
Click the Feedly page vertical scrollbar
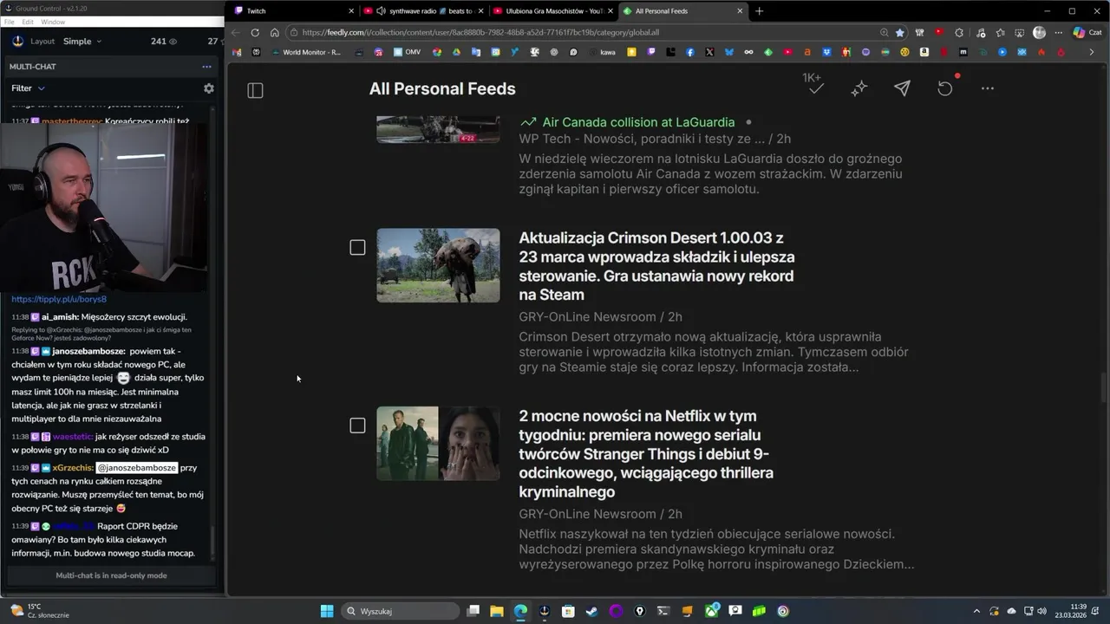[1104, 386]
